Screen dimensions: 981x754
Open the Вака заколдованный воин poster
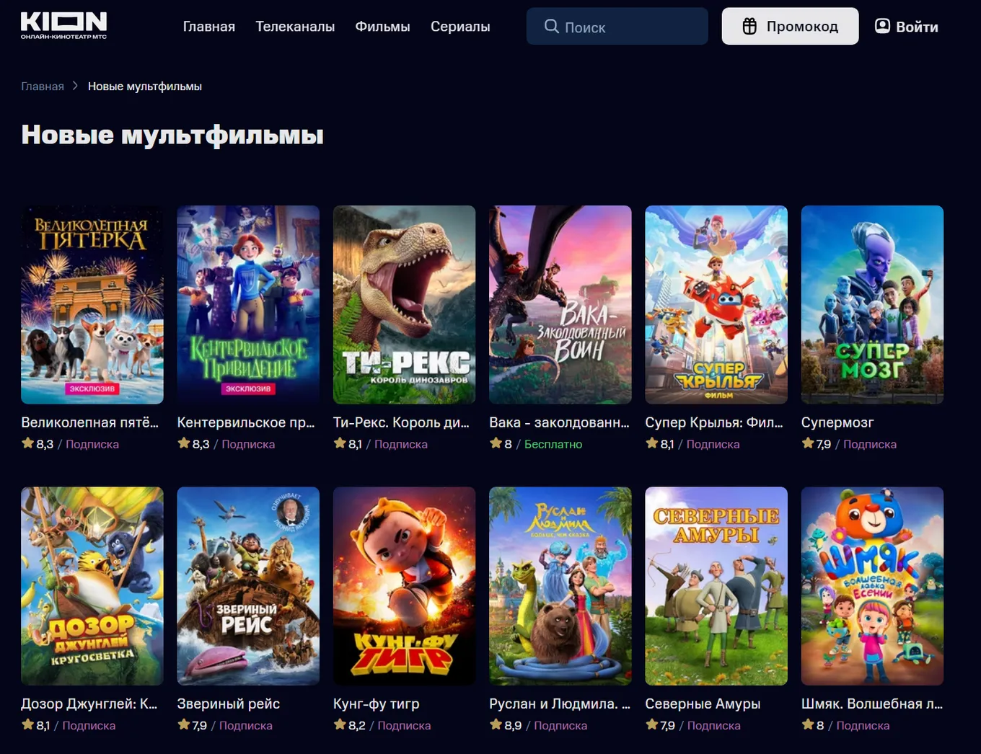tap(560, 305)
